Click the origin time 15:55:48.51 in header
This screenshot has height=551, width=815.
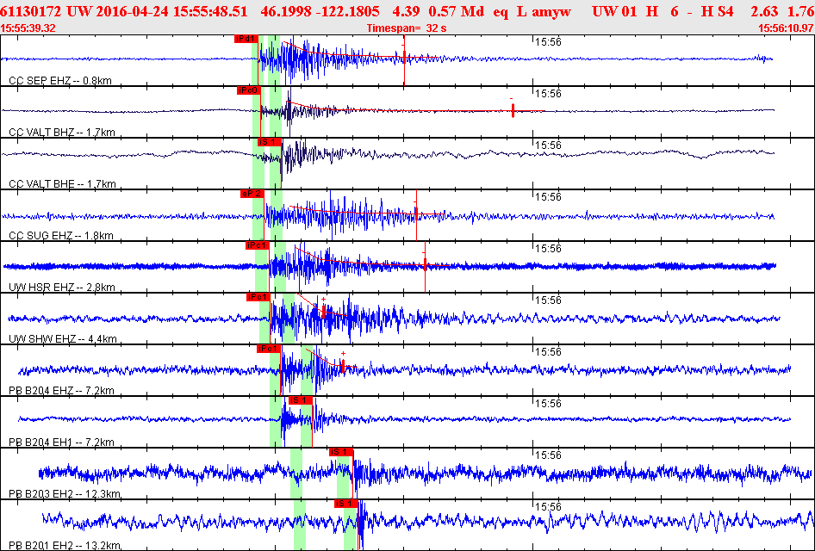[210, 11]
